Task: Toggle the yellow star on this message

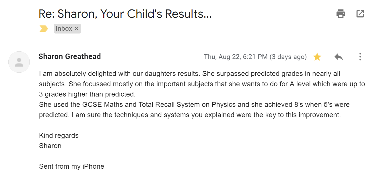Action: click(x=317, y=57)
